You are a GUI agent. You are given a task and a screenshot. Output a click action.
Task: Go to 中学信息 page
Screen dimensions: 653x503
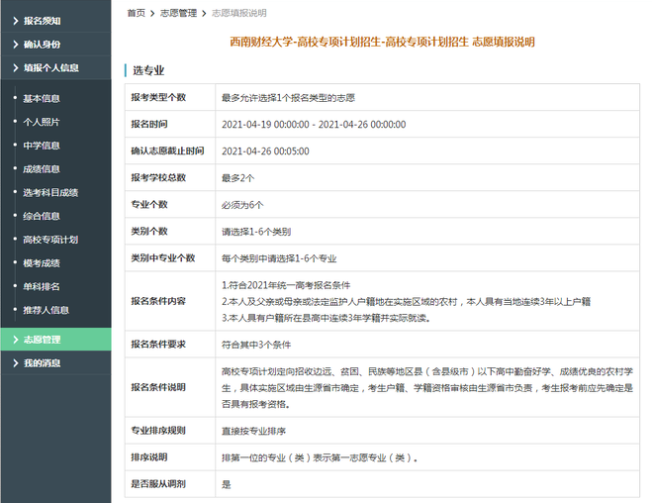coord(42,146)
